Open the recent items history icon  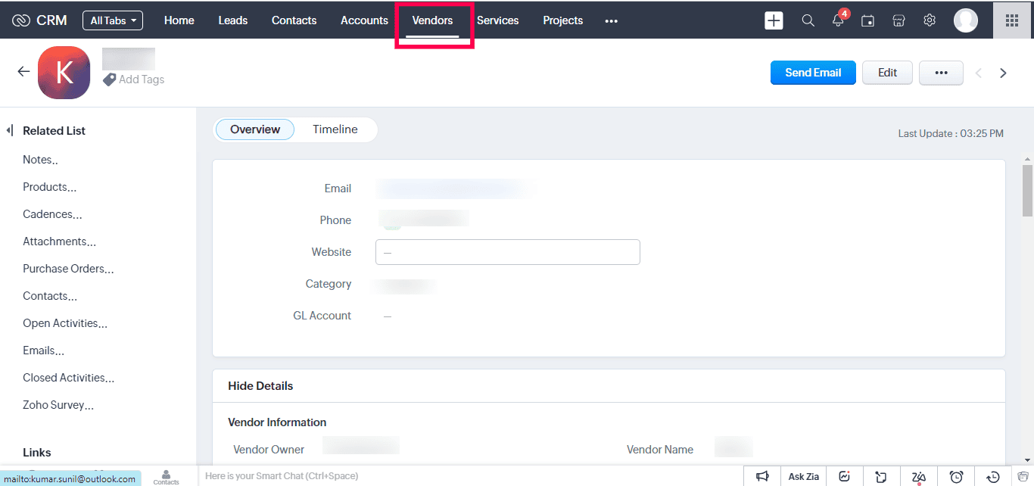[x=994, y=476]
